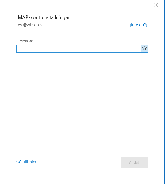
Task: Click the Anslut connect button
Action: tap(134, 162)
